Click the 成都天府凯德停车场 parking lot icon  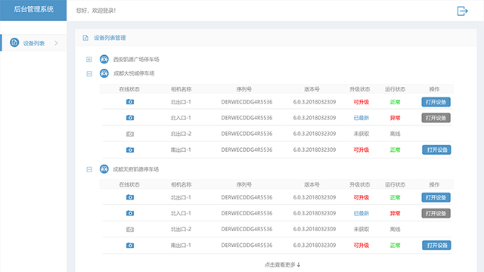tap(104, 169)
